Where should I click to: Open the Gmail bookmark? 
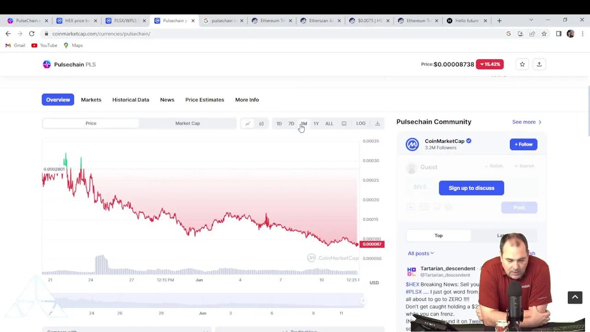pos(16,45)
